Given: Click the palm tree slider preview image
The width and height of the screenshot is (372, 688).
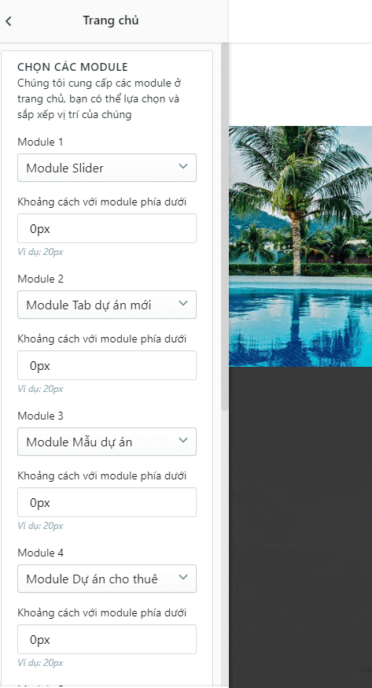Looking at the screenshot, I should (x=300, y=246).
